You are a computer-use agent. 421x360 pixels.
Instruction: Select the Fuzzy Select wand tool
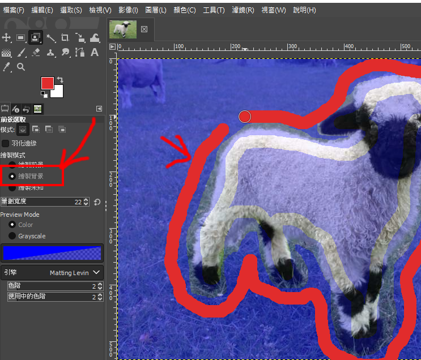coord(50,38)
